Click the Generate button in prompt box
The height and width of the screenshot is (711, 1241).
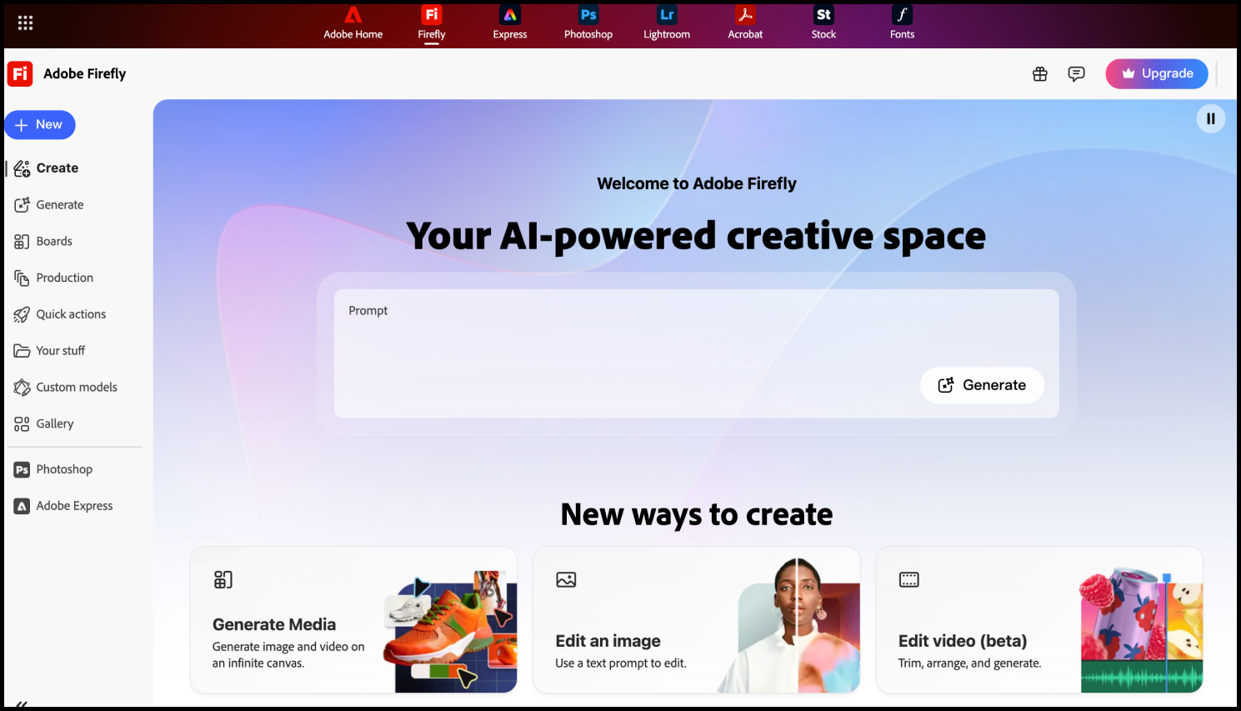982,385
